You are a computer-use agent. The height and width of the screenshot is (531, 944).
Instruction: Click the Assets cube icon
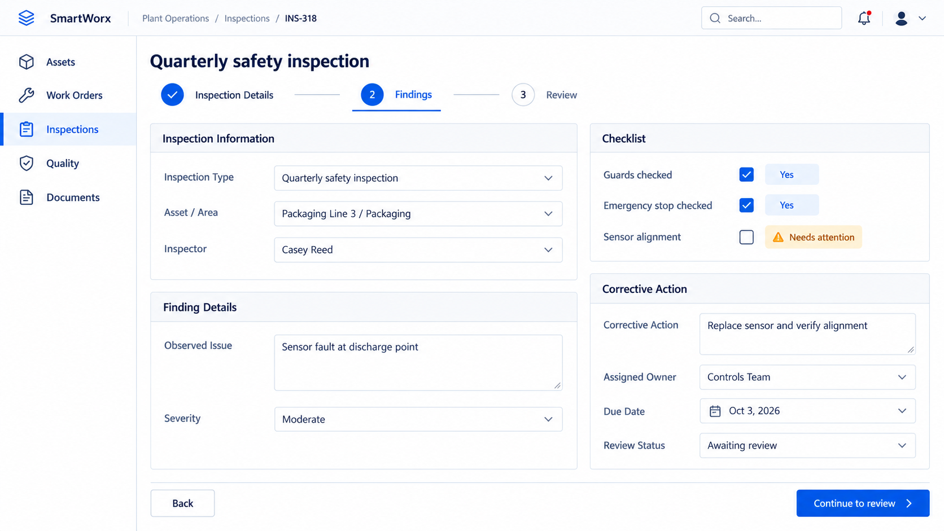(27, 62)
